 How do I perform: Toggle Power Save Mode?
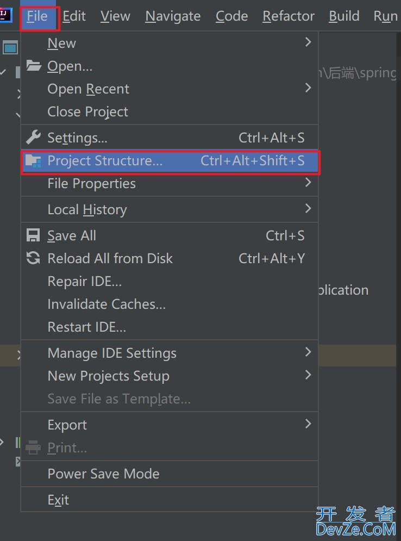click(x=104, y=474)
